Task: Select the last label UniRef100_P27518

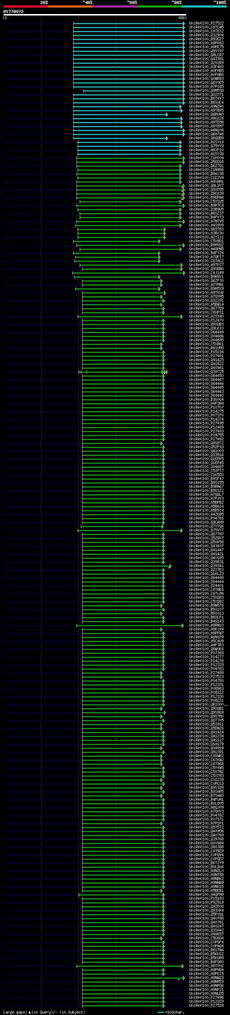Action: pos(206,1005)
